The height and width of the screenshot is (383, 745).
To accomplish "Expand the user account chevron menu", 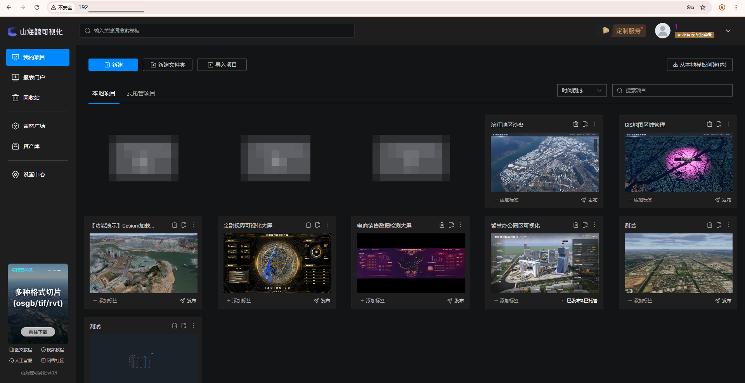I will click(728, 31).
